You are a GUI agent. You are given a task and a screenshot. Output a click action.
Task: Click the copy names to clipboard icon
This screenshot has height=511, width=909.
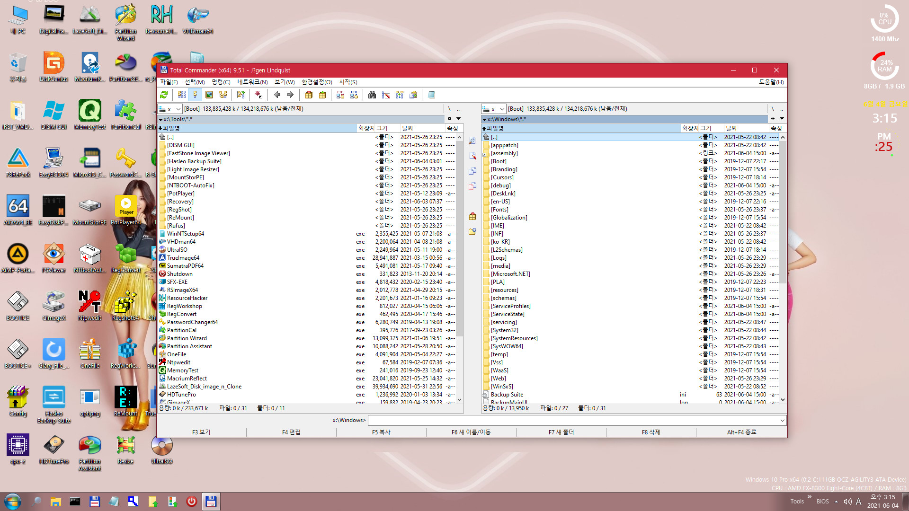pyautogui.click(x=413, y=95)
